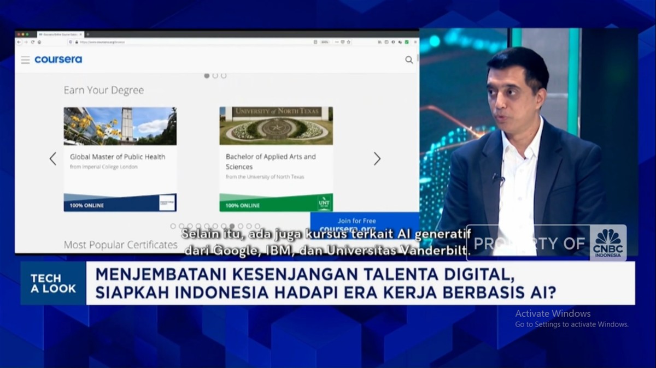Select the last degree carousel dot
The height and width of the screenshot is (368, 656).
pos(257,226)
